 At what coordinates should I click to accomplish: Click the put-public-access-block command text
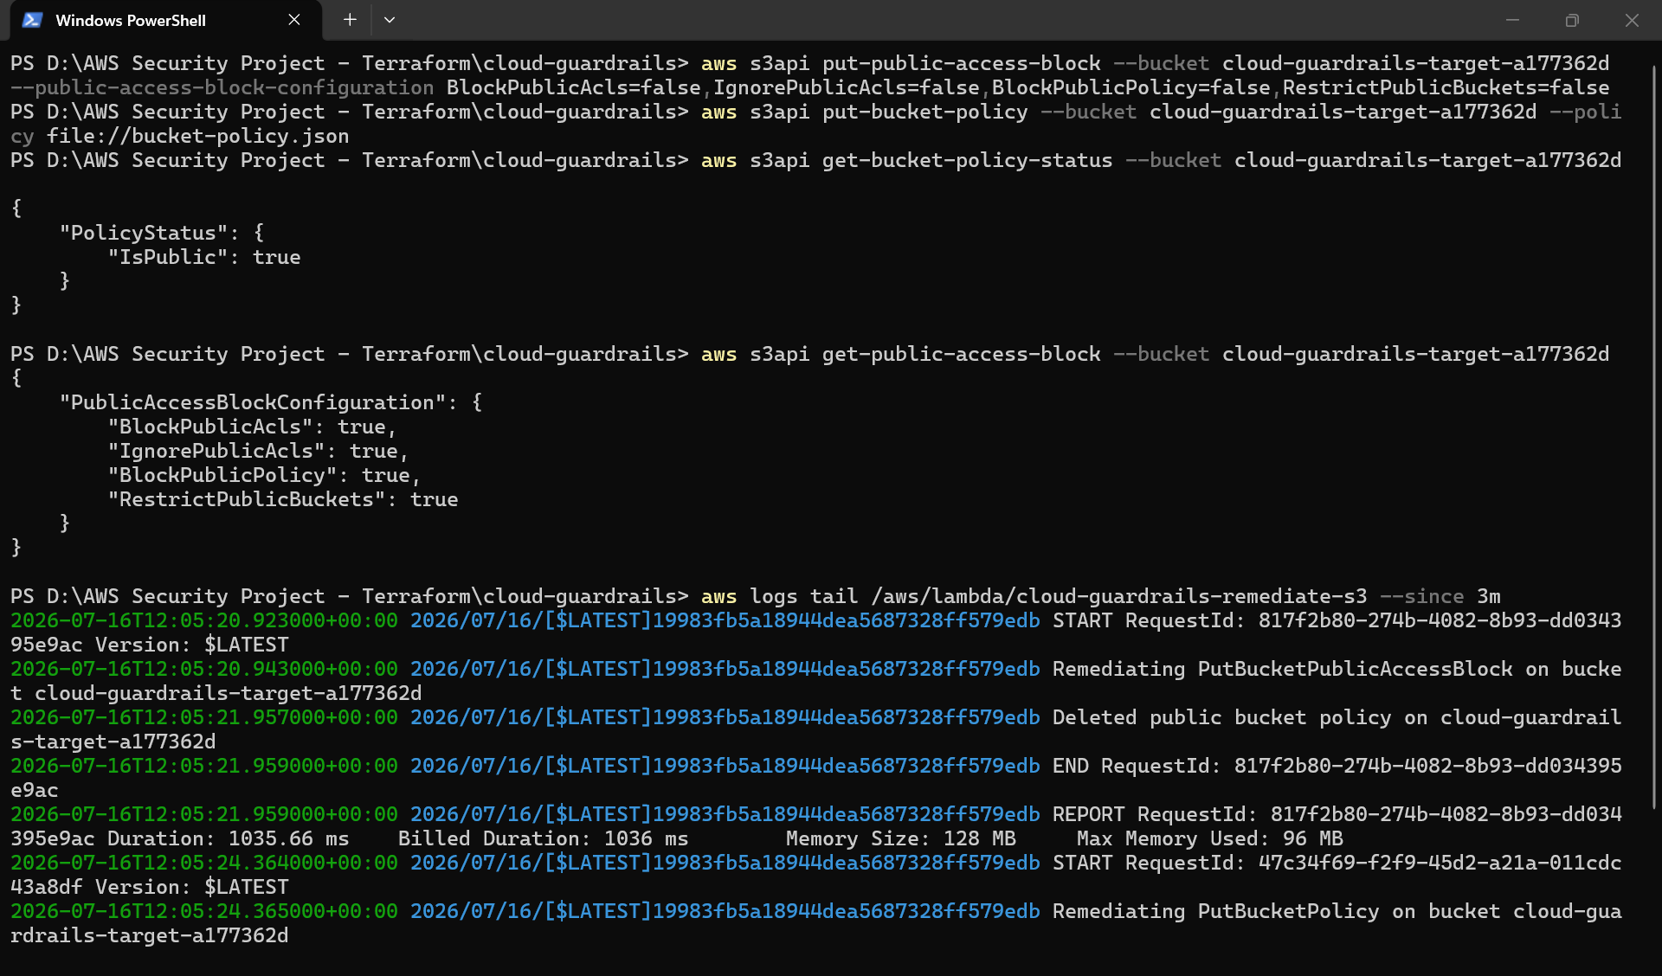pos(961,63)
